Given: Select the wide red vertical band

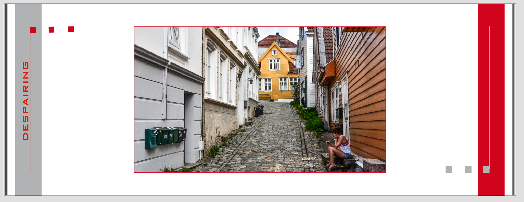Looking at the screenshot, I should [x=491, y=100].
